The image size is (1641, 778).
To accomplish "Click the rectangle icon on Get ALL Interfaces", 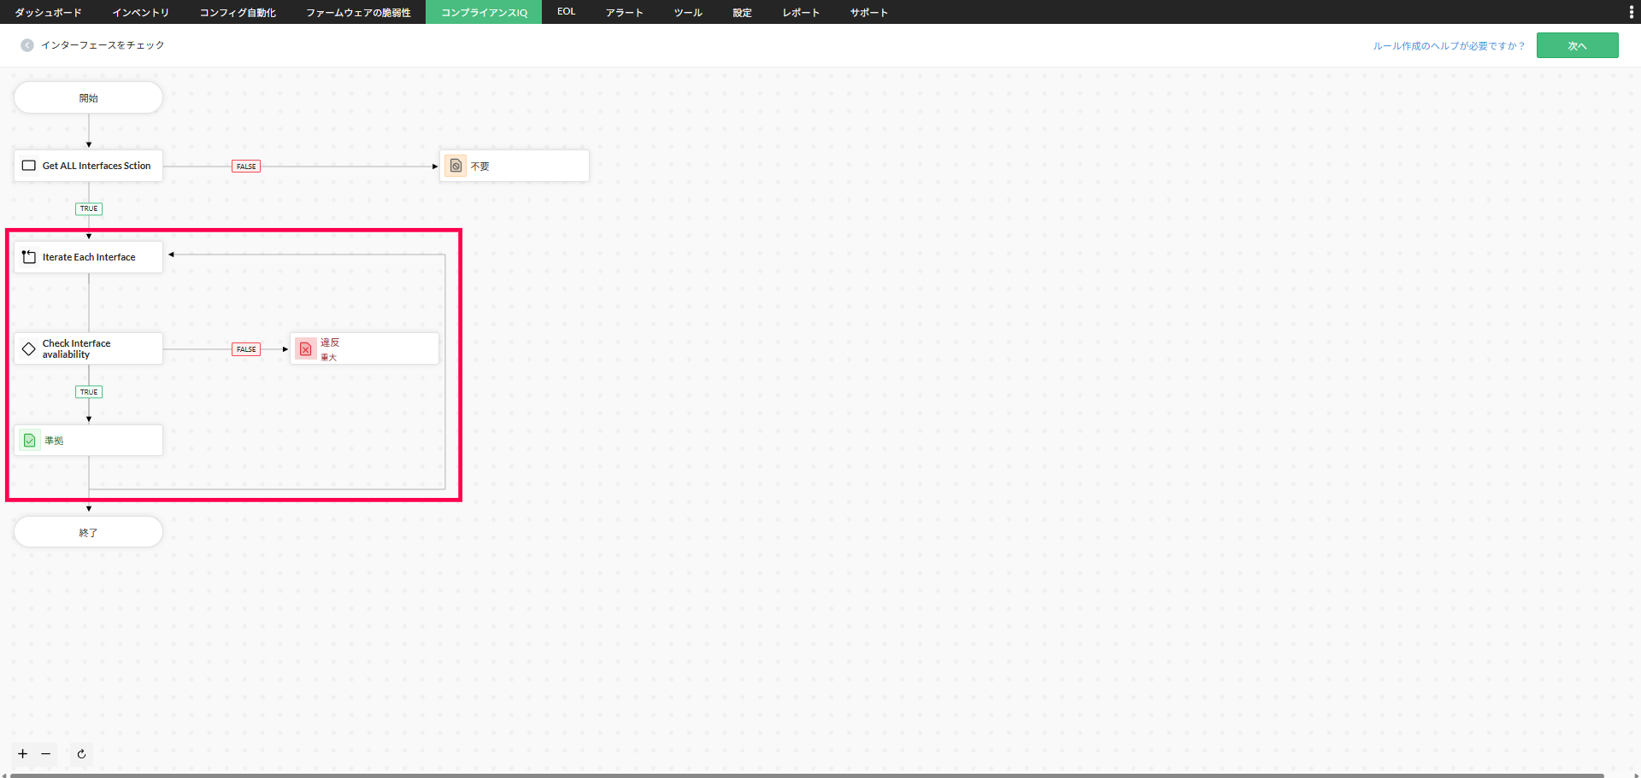I will [29, 166].
